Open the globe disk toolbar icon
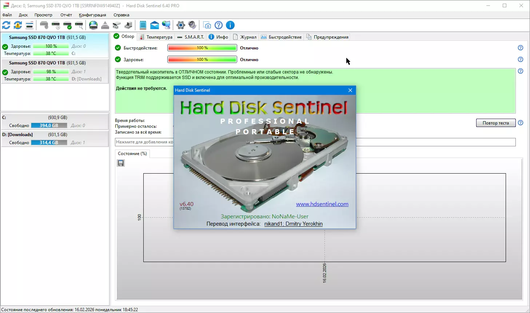Image resolution: width=530 pixels, height=313 pixels. (93, 25)
